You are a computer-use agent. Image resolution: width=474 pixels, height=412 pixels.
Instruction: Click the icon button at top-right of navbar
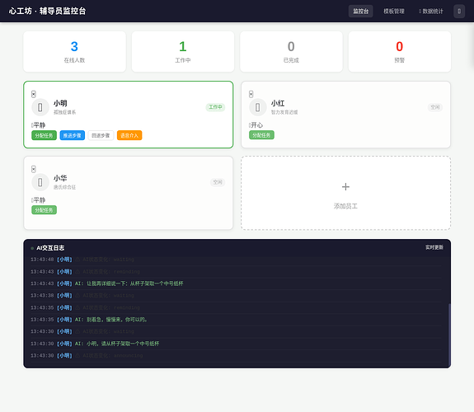[459, 12]
